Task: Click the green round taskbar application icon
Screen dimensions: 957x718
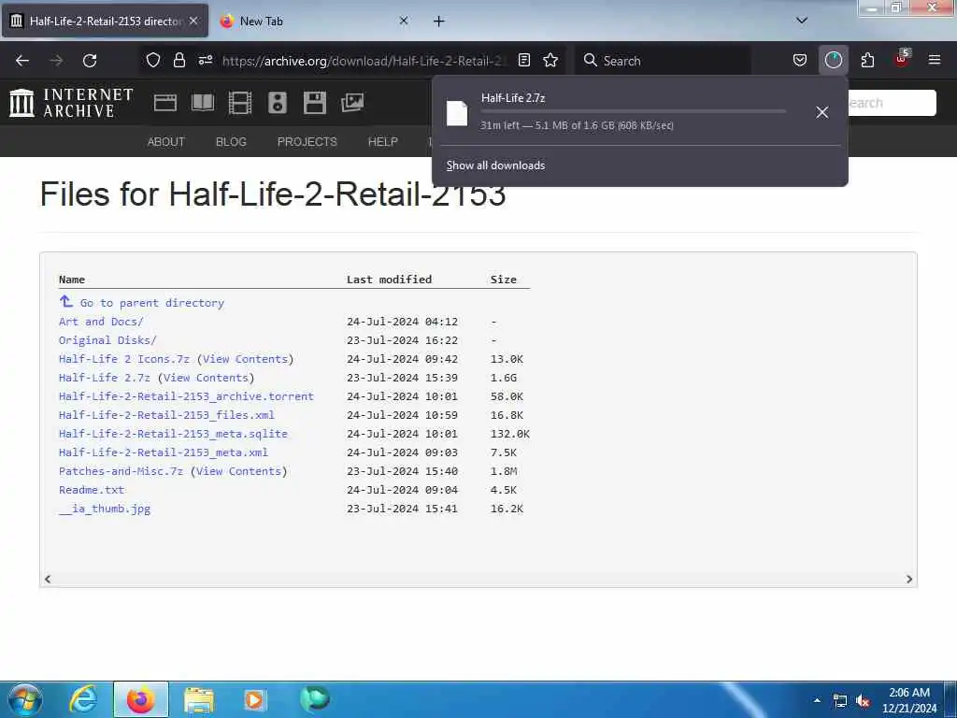Action: tap(314, 699)
